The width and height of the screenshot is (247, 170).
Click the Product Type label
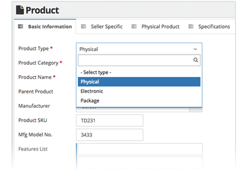(33, 48)
